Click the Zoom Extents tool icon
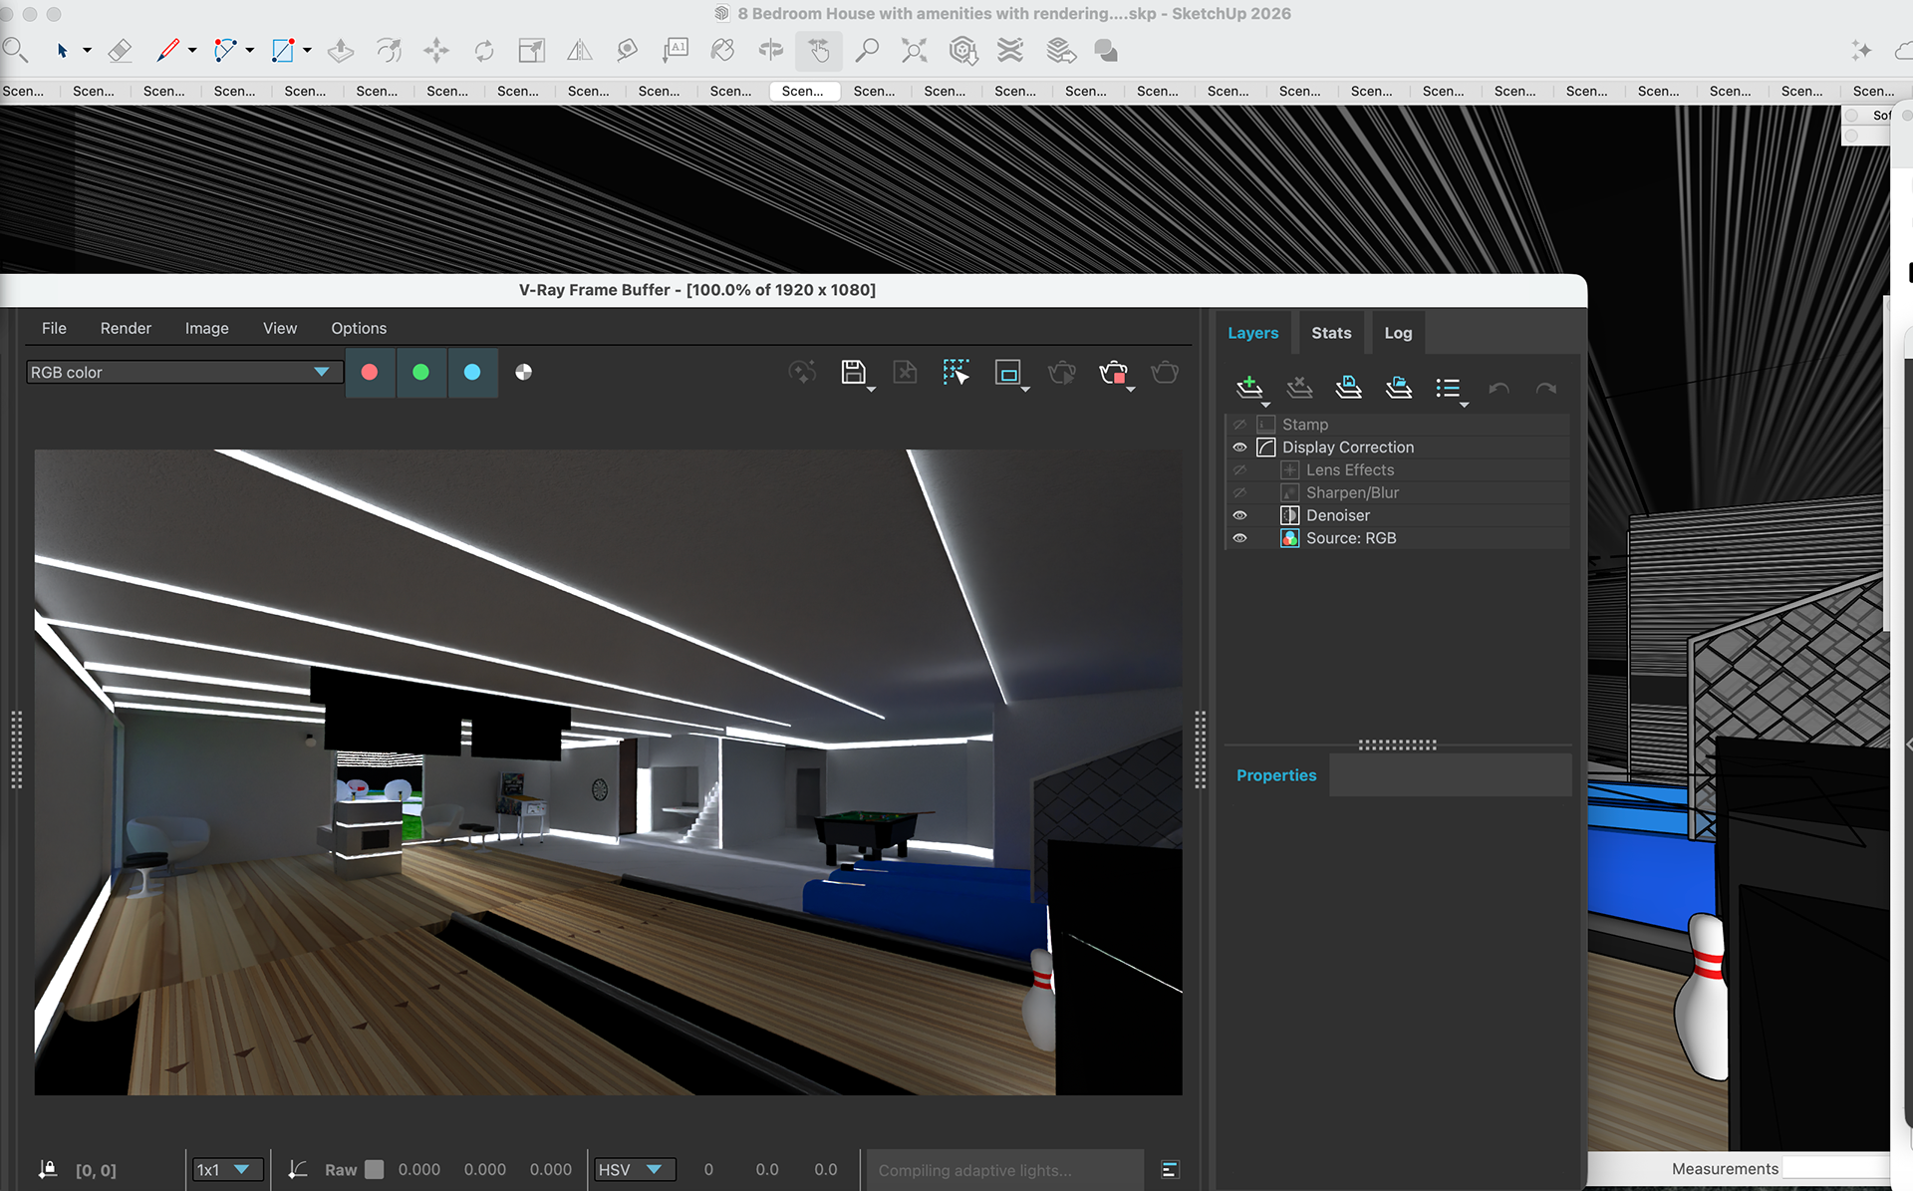The image size is (1913, 1191). tap(914, 50)
